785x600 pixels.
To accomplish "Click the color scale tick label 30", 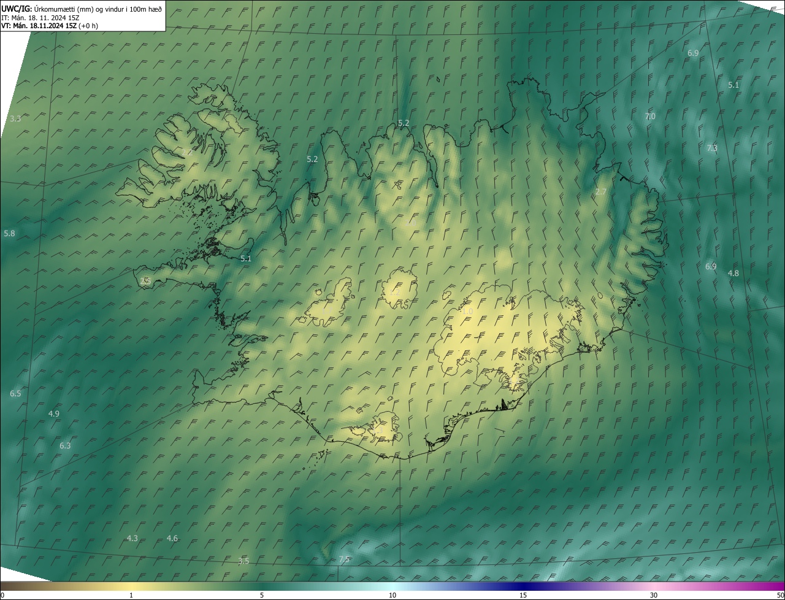I will tap(654, 595).
